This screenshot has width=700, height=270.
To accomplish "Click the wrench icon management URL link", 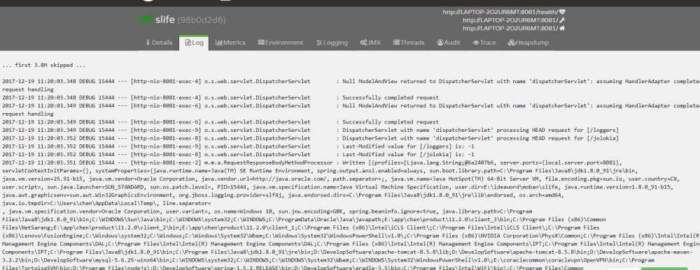I will (563, 20).
